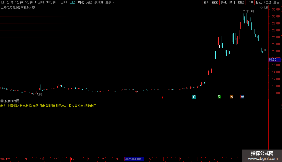Click the 超临界发电 concept tag

click(x=76, y=106)
